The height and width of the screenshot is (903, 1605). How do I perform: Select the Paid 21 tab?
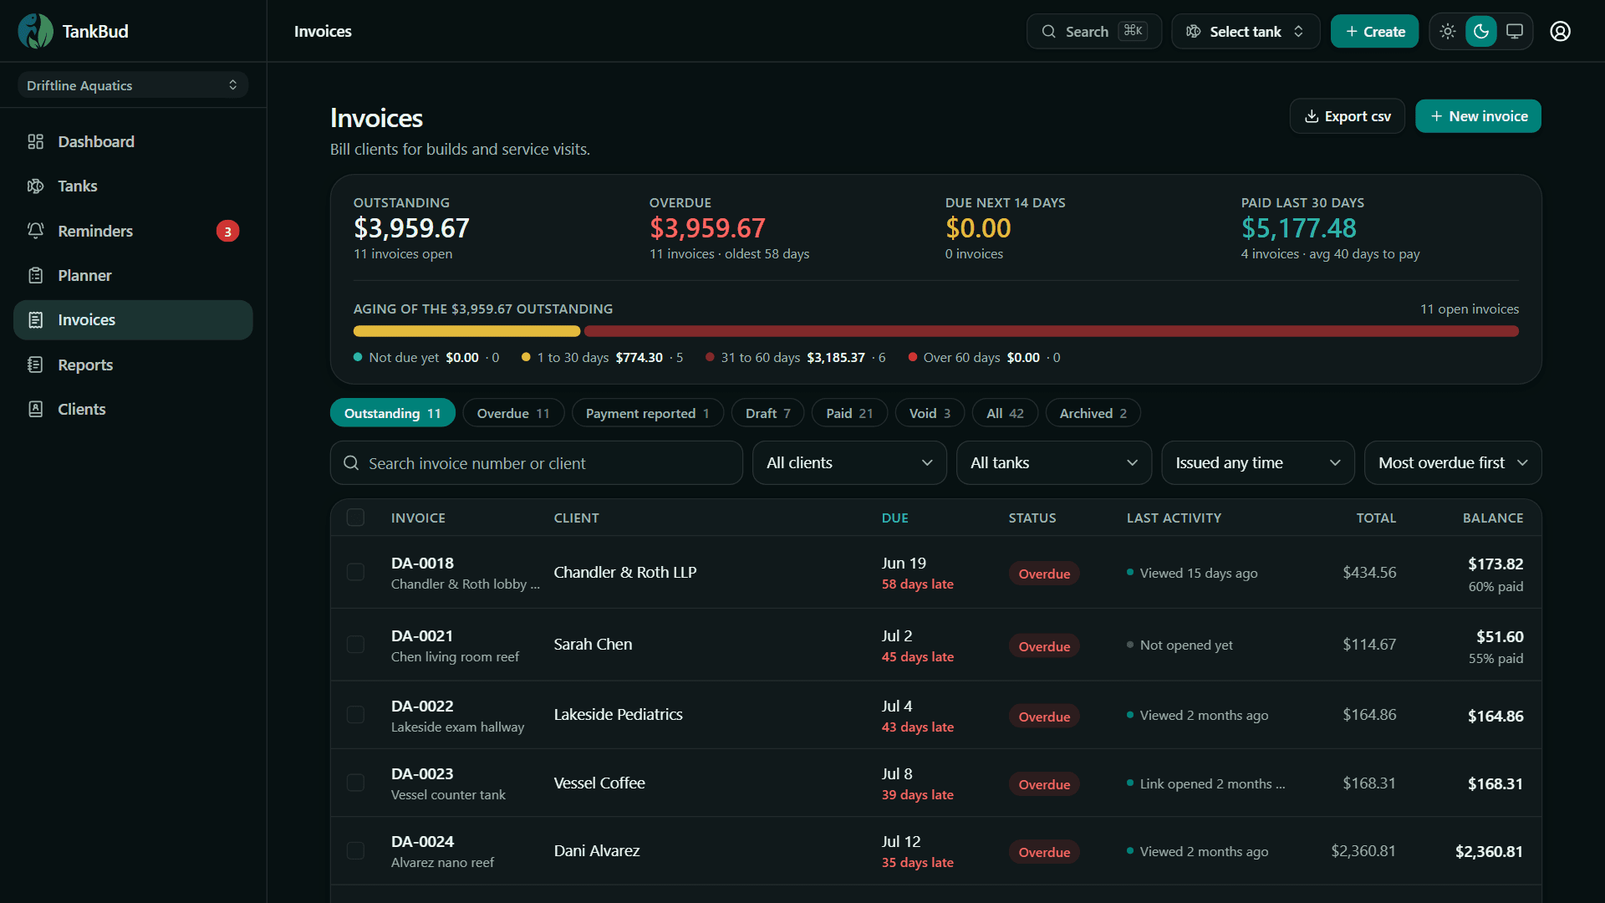click(x=849, y=413)
